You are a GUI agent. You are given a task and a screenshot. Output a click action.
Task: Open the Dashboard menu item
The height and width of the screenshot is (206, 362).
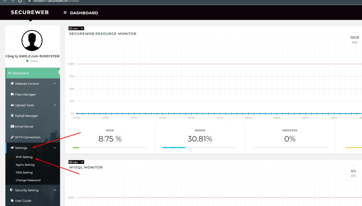pos(33,73)
